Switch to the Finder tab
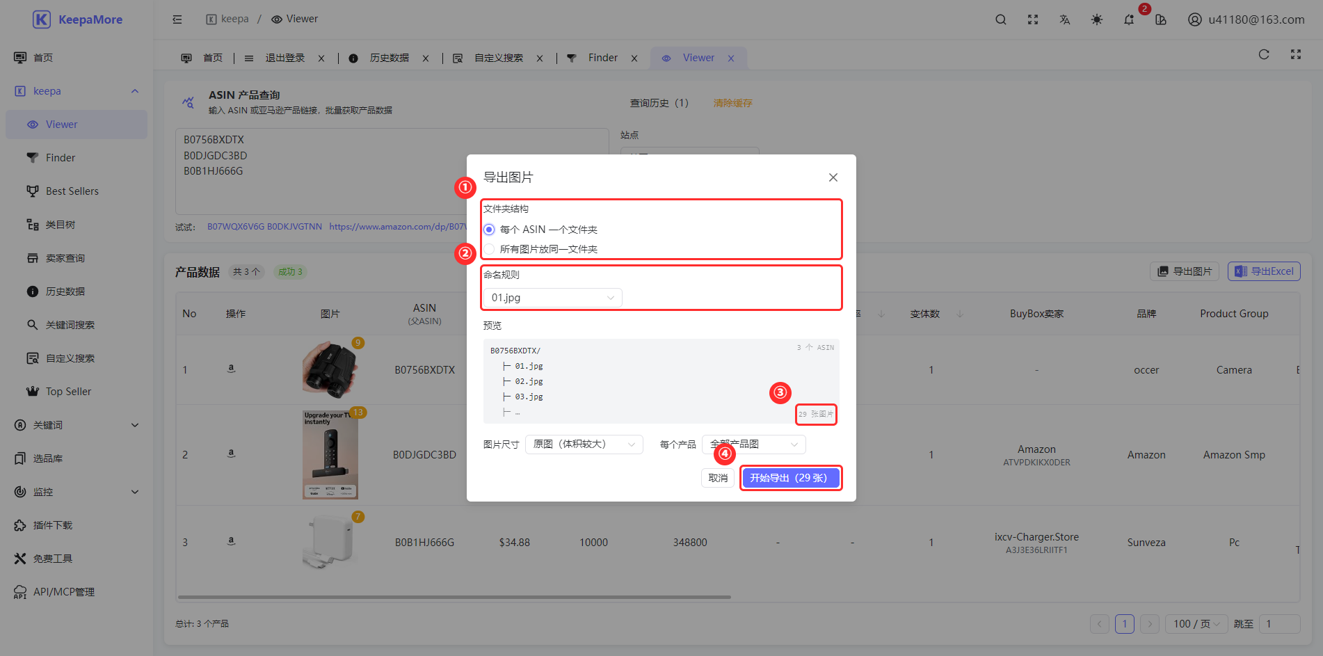The height and width of the screenshot is (656, 1323). click(x=602, y=58)
